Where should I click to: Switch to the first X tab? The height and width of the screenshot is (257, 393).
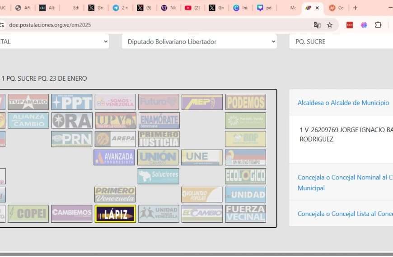[96, 8]
